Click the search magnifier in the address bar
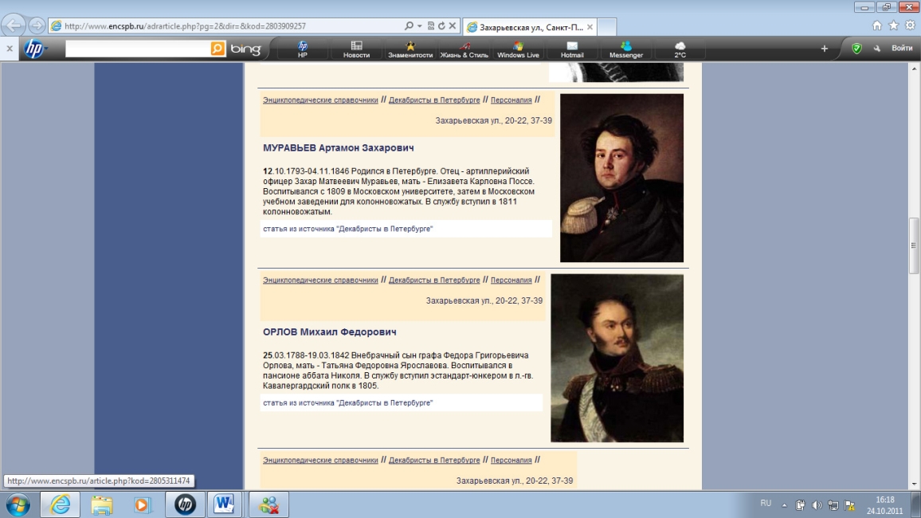The height and width of the screenshot is (518, 921). 409,26
